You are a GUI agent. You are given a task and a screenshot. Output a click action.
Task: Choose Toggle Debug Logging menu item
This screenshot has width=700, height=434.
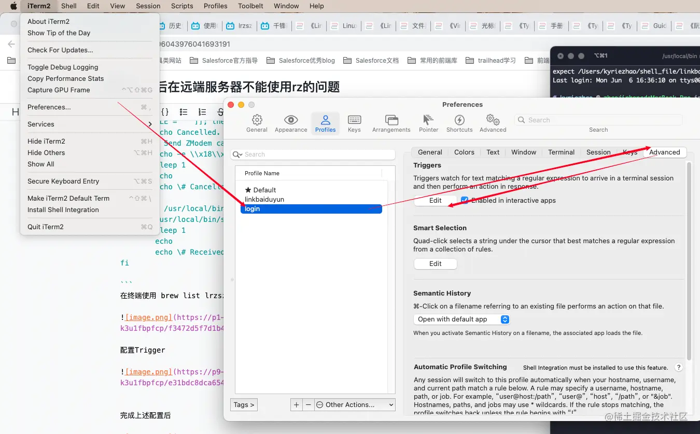[x=90, y=67]
